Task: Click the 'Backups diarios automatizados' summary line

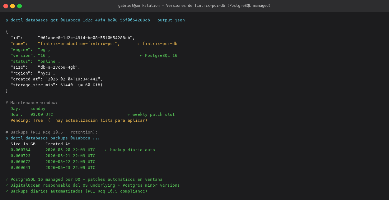Action: click(77, 191)
